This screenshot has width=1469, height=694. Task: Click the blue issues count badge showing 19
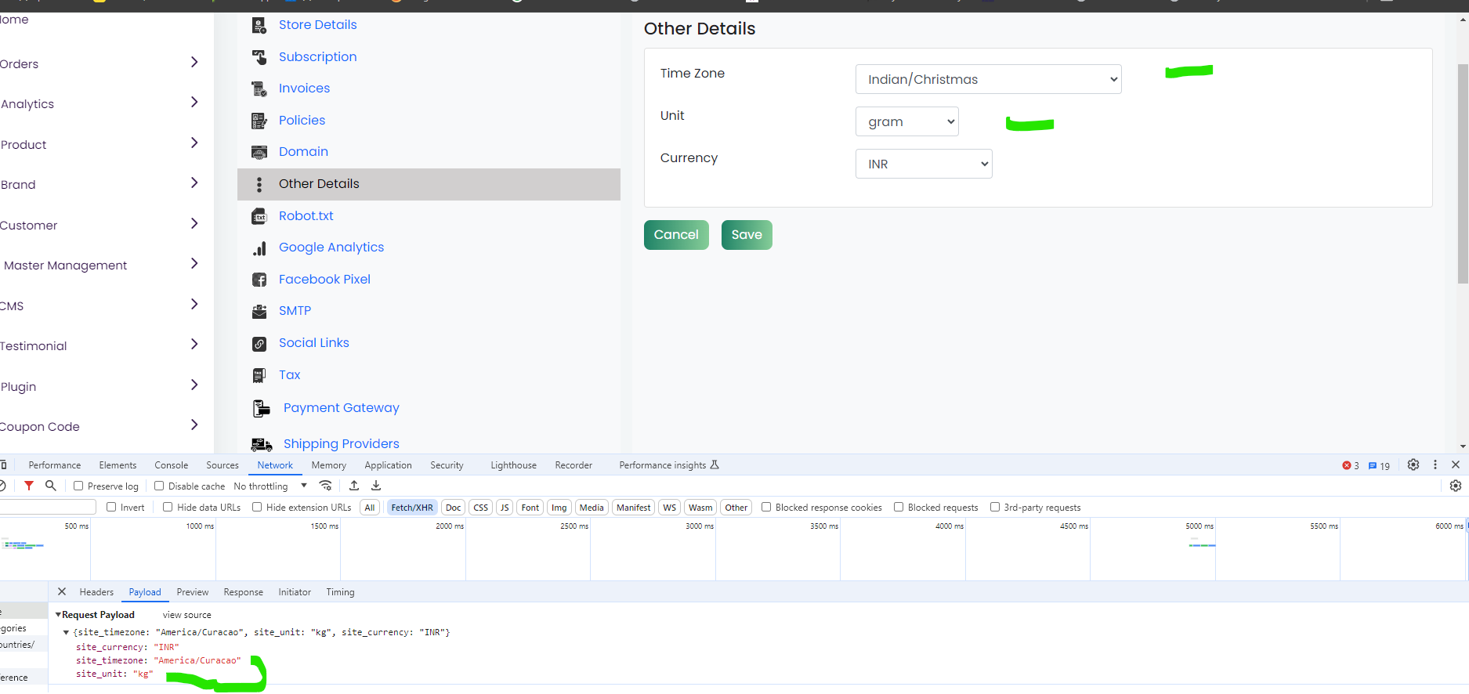pos(1379,465)
